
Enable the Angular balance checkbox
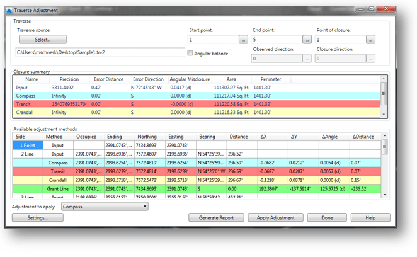tap(191, 53)
